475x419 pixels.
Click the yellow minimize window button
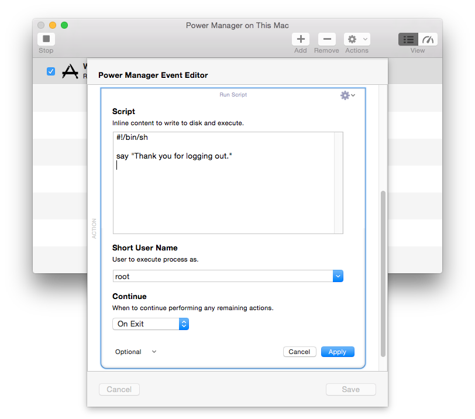point(53,25)
